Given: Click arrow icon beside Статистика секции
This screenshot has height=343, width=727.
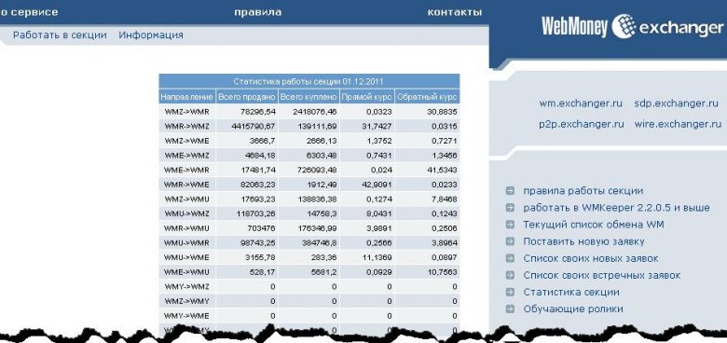Looking at the screenshot, I should pos(510,292).
